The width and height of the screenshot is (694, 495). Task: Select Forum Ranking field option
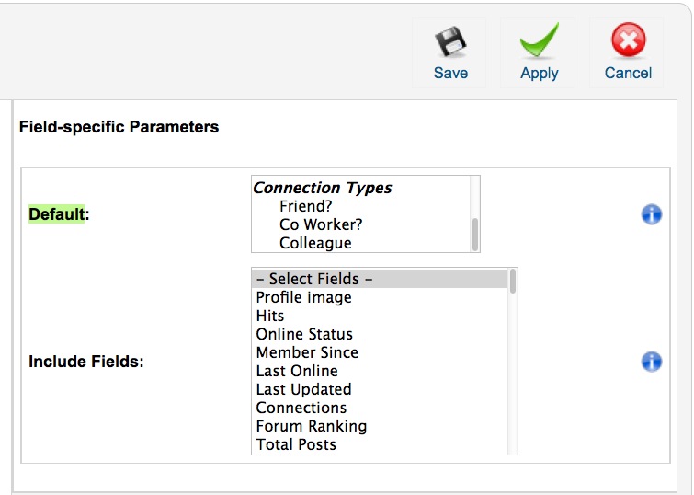coord(381,426)
